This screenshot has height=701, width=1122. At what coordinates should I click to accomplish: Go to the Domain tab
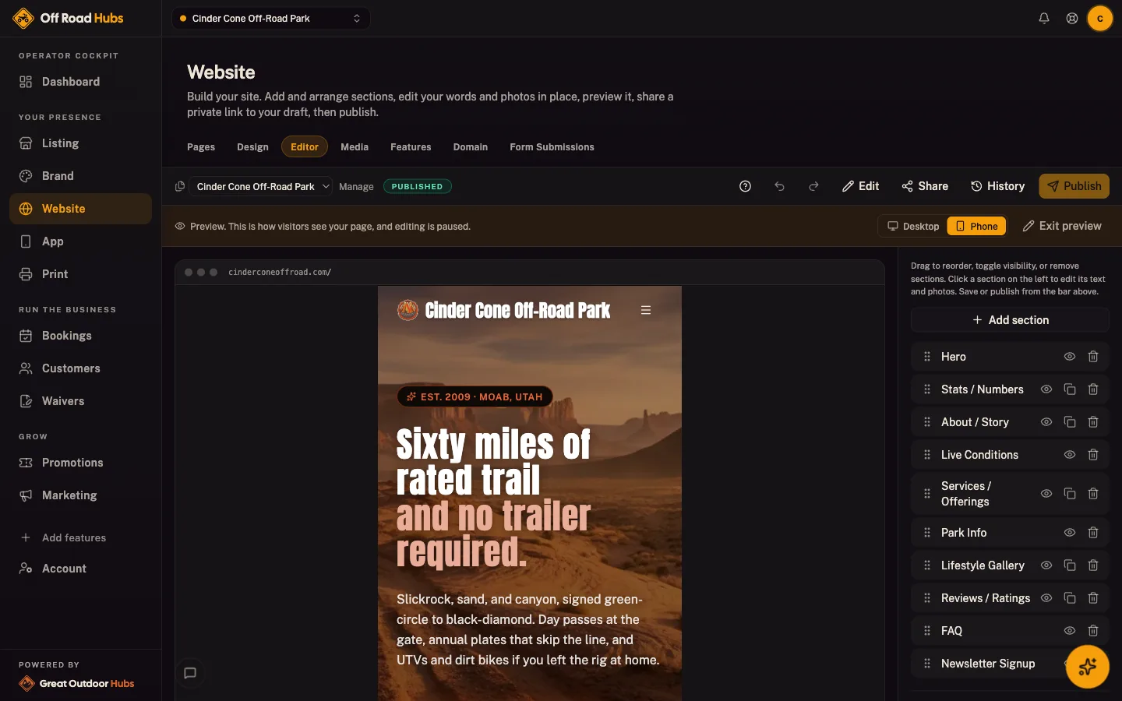coord(471,146)
